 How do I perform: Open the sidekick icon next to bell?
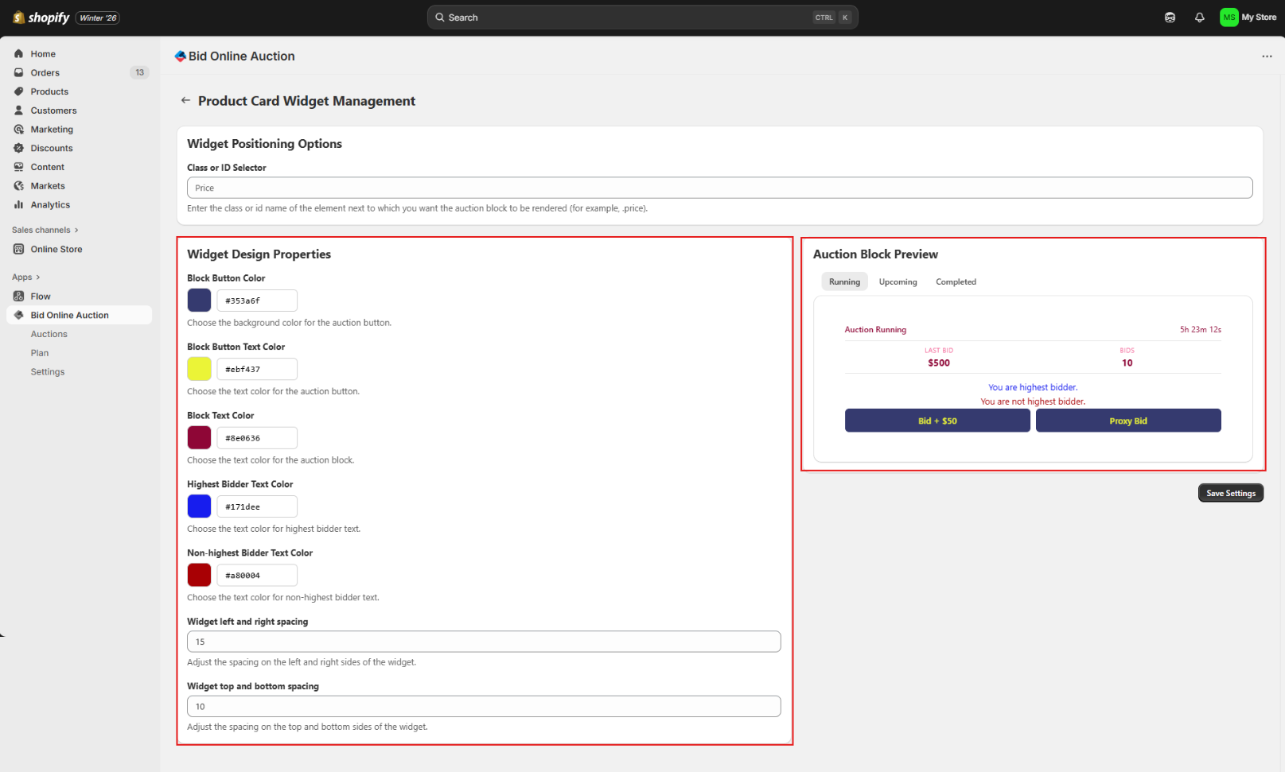click(1170, 17)
